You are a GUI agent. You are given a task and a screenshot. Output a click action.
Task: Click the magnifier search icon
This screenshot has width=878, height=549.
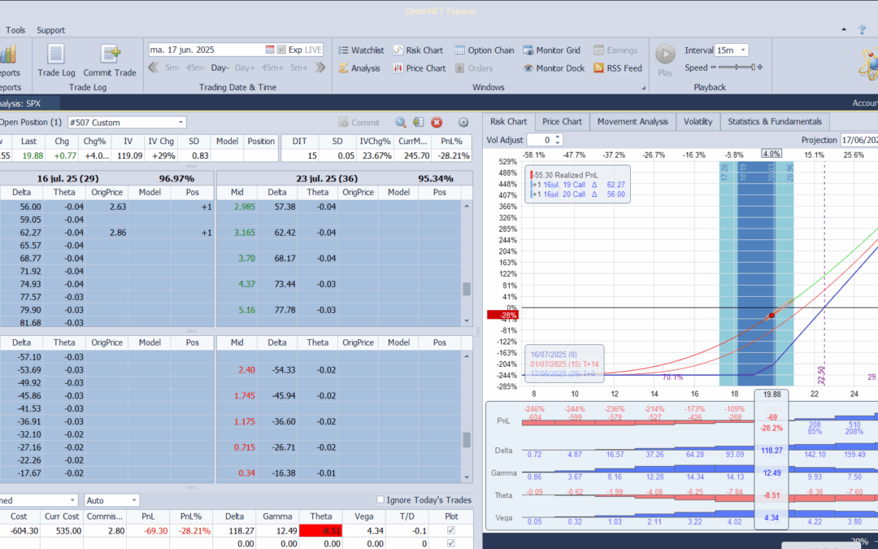400,122
